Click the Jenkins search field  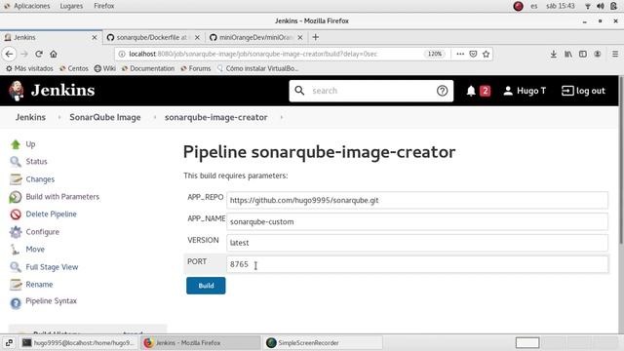370,91
